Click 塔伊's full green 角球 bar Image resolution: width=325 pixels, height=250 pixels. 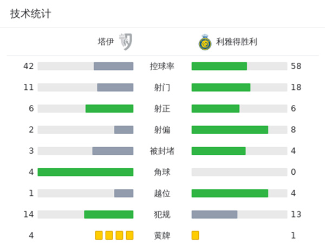(86, 172)
